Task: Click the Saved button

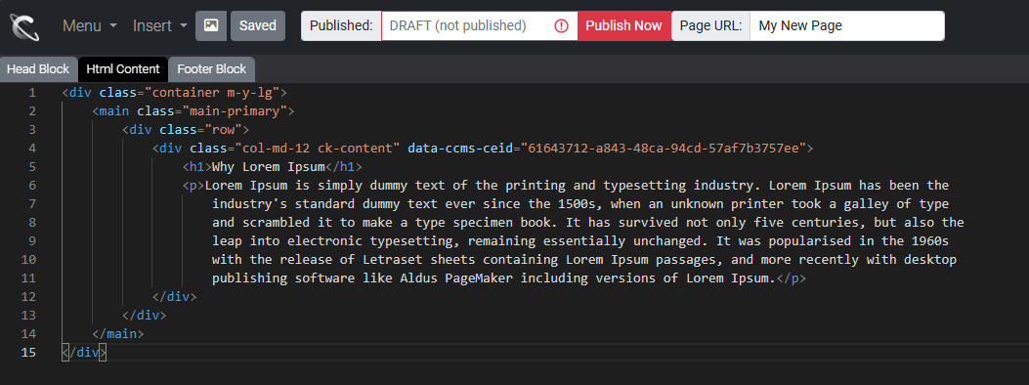Action: [258, 25]
